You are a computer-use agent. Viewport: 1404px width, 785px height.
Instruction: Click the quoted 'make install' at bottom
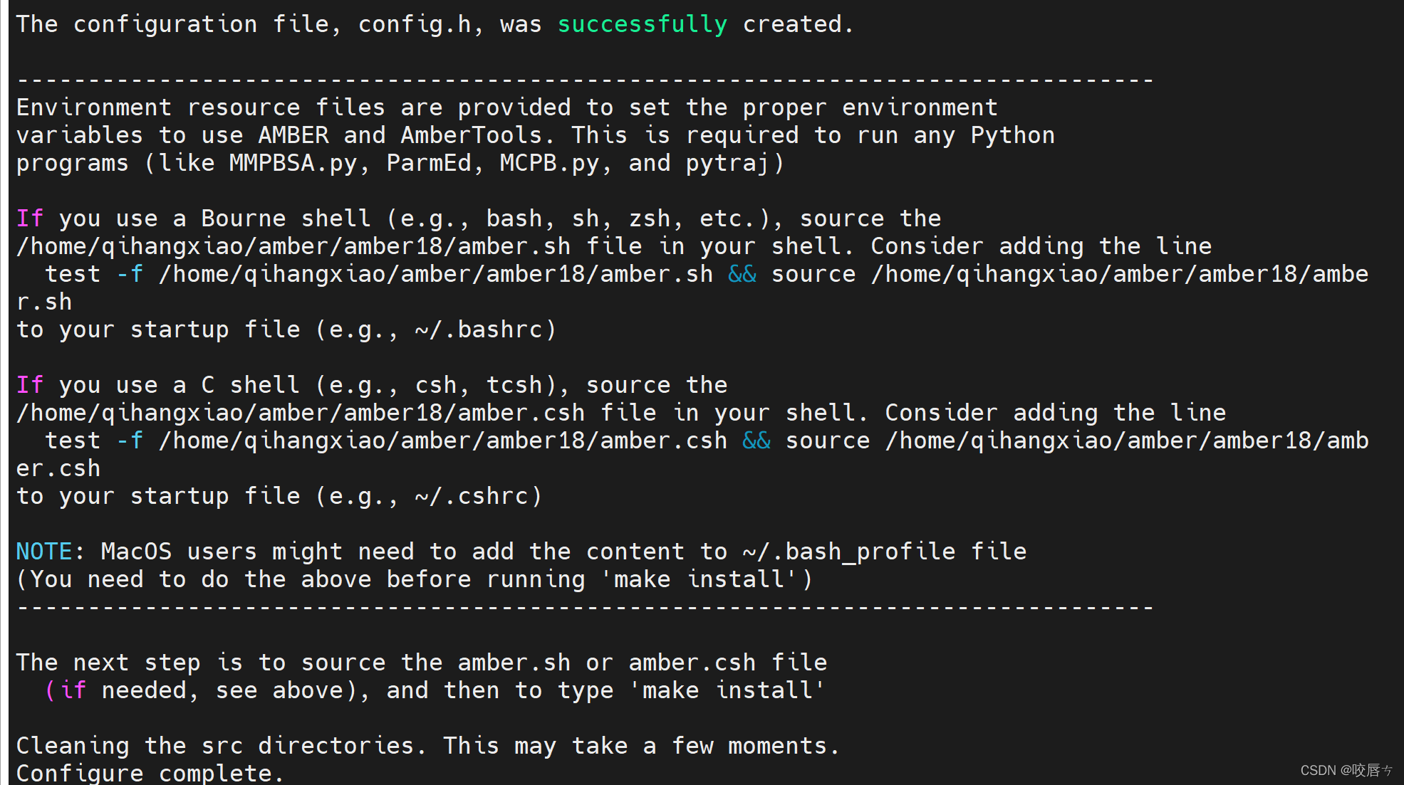click(x=727, y=690)
